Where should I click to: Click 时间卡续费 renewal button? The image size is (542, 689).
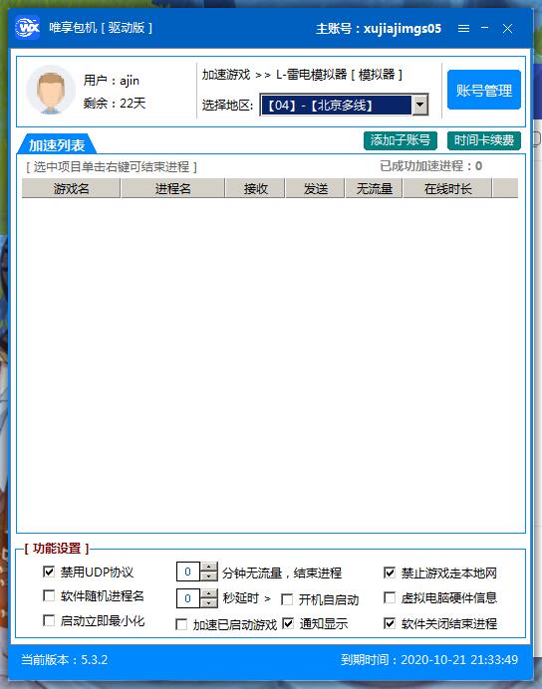(x=484, y=140)
